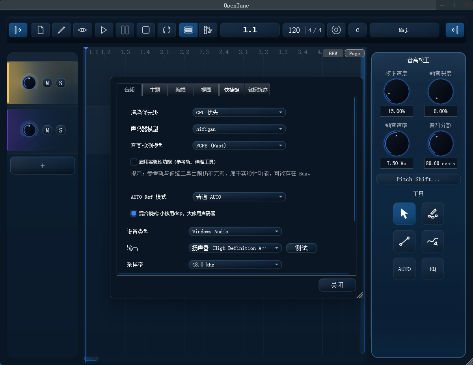This screenshot has width=473, height=365.
Task: Switch to the 编辑 tab
Action: [181, 90]
